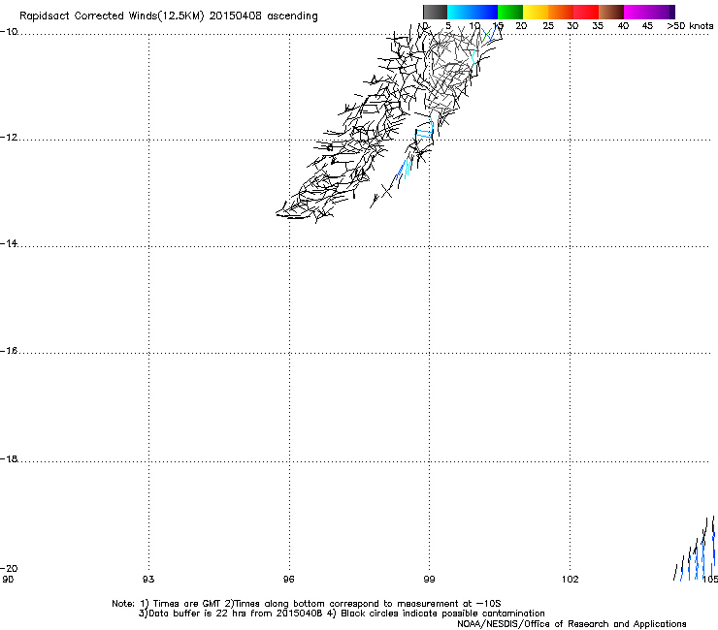Click the latitude label '-14'
This screenshot has height=630, width=718.
9,243
